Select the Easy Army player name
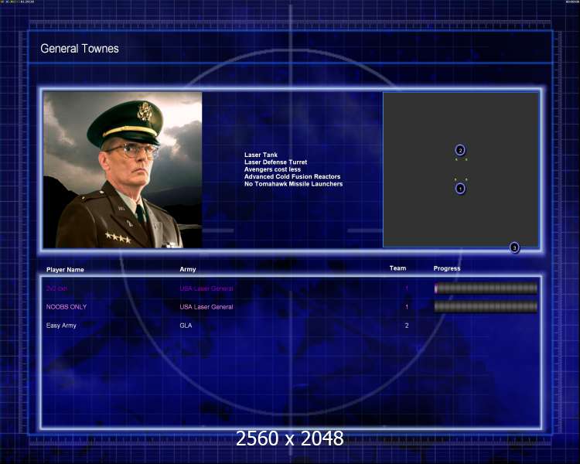This screenshot has height=464, width=580. (x=61, y=326)
